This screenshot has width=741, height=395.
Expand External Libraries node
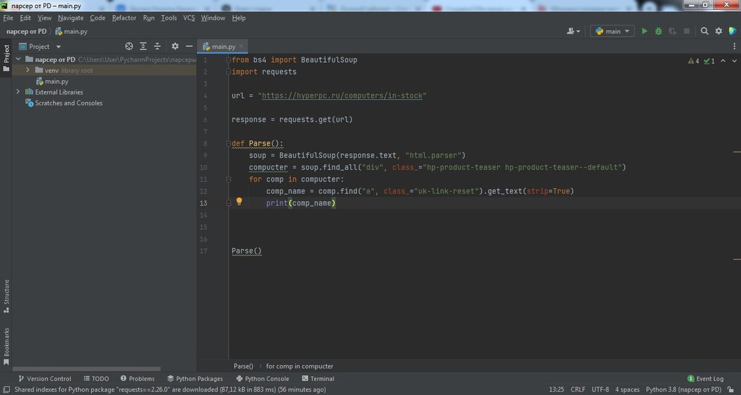tap(18, 92)
